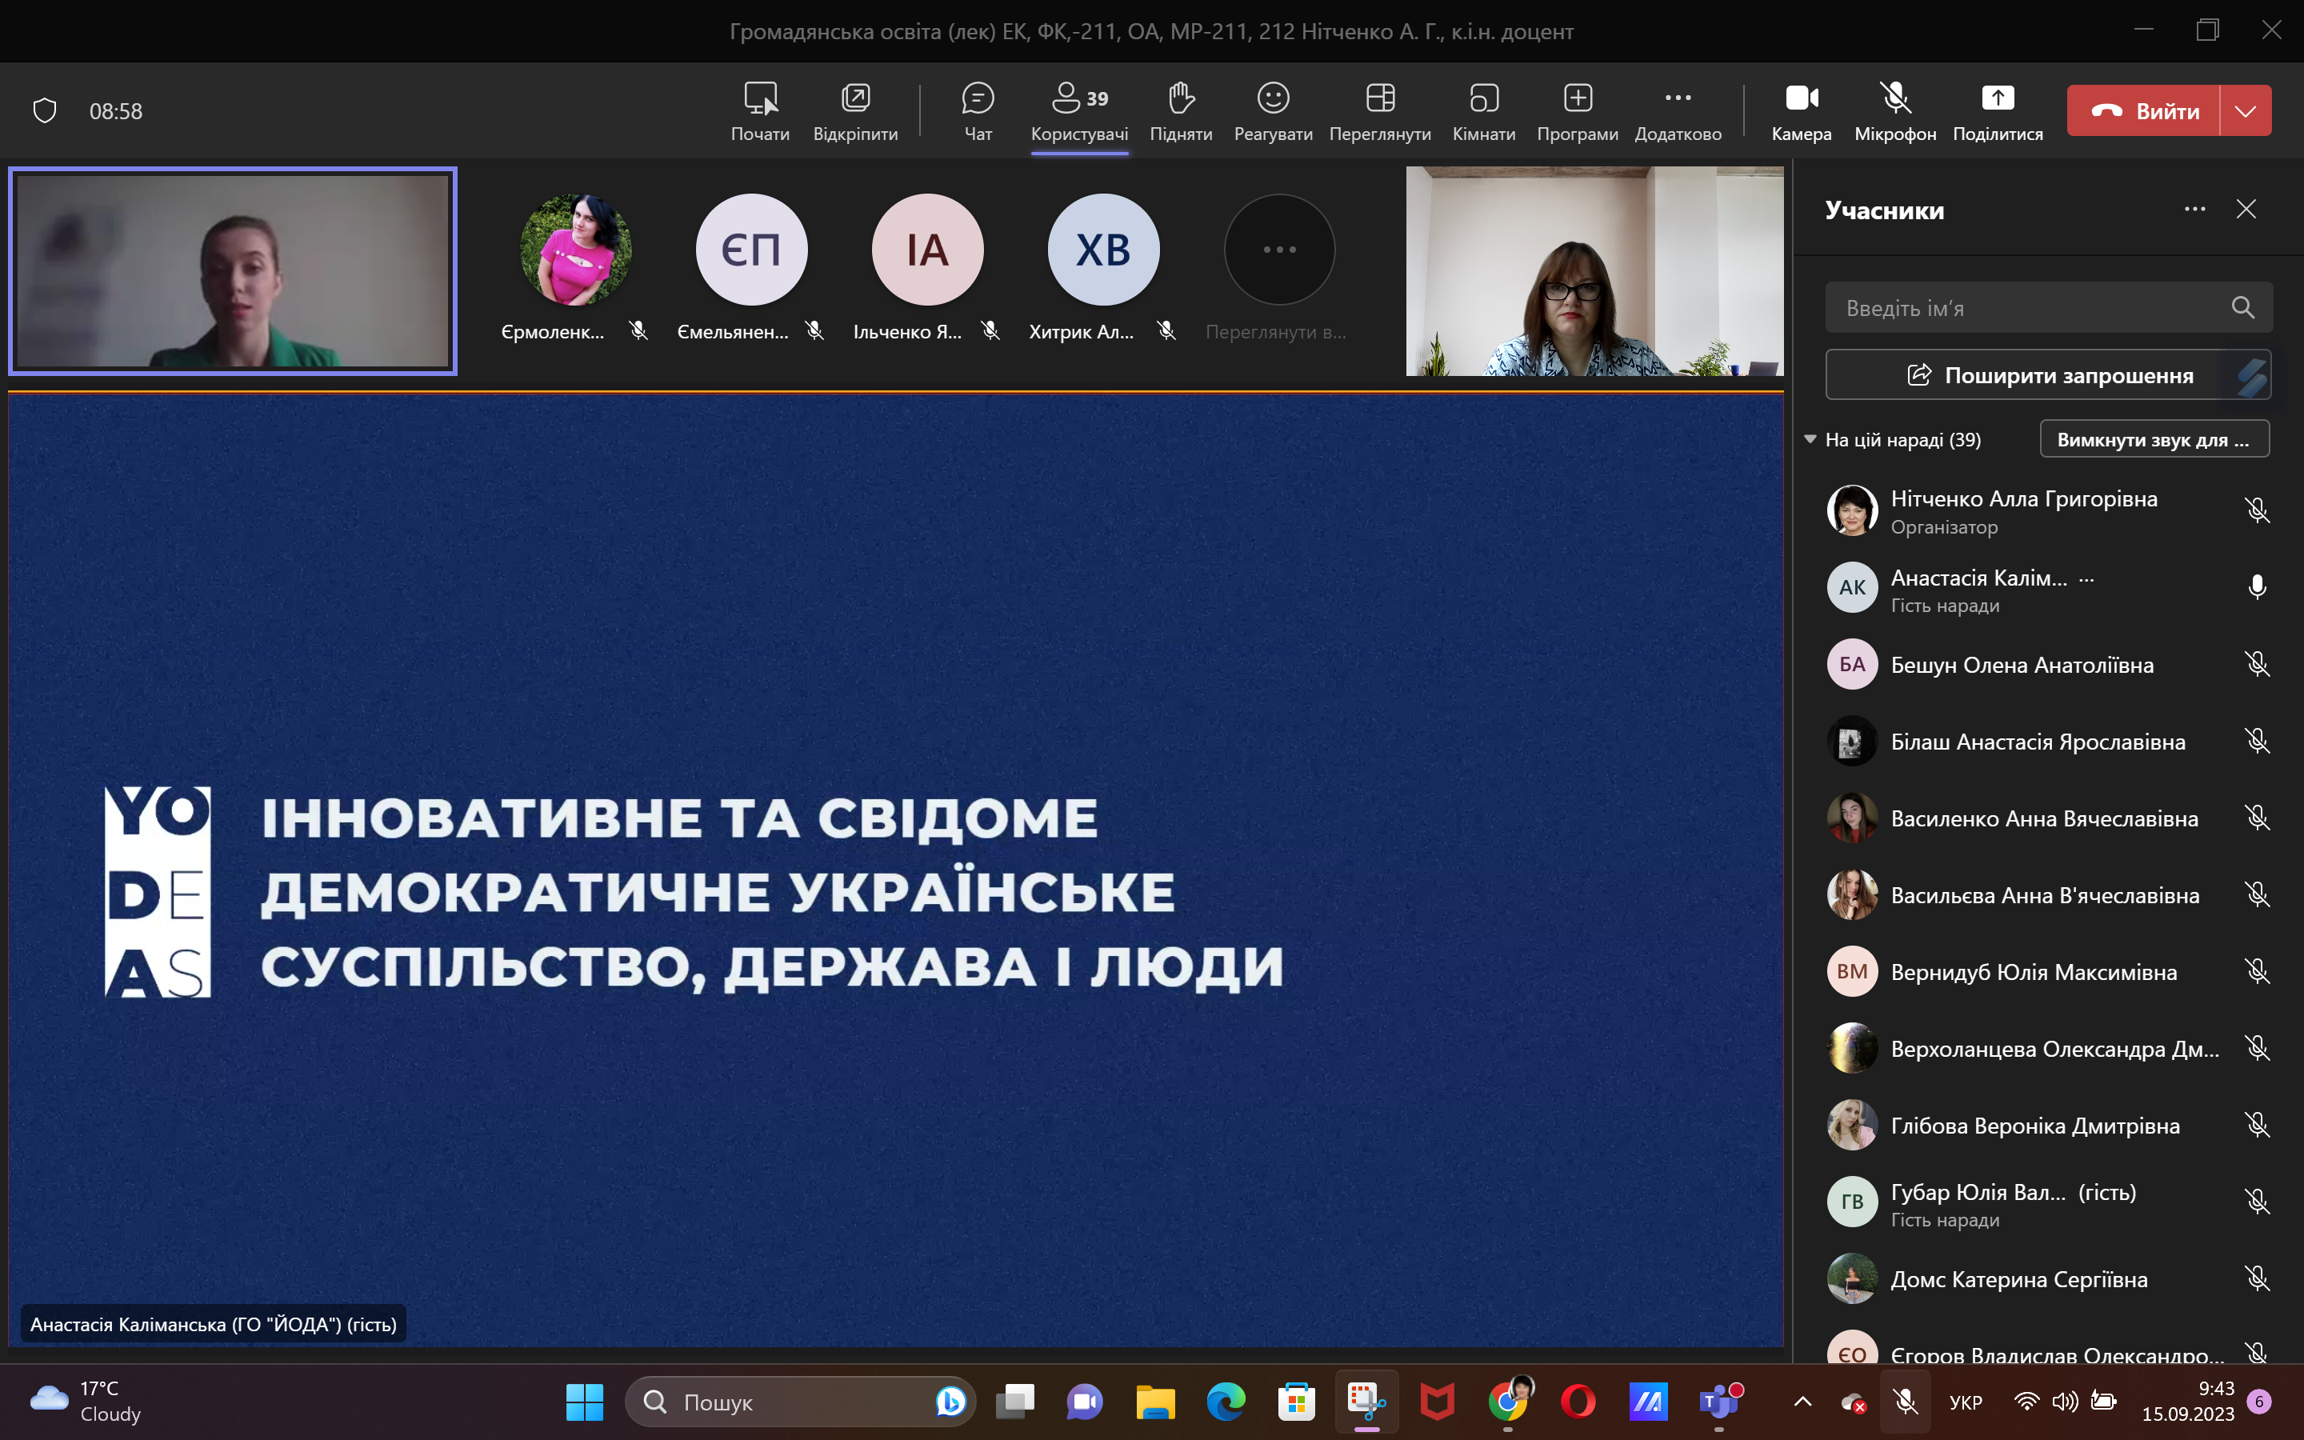Click the 'Поширити запрошення' button
This screenshot has height=1440, width=2304.
[2047, 375]
